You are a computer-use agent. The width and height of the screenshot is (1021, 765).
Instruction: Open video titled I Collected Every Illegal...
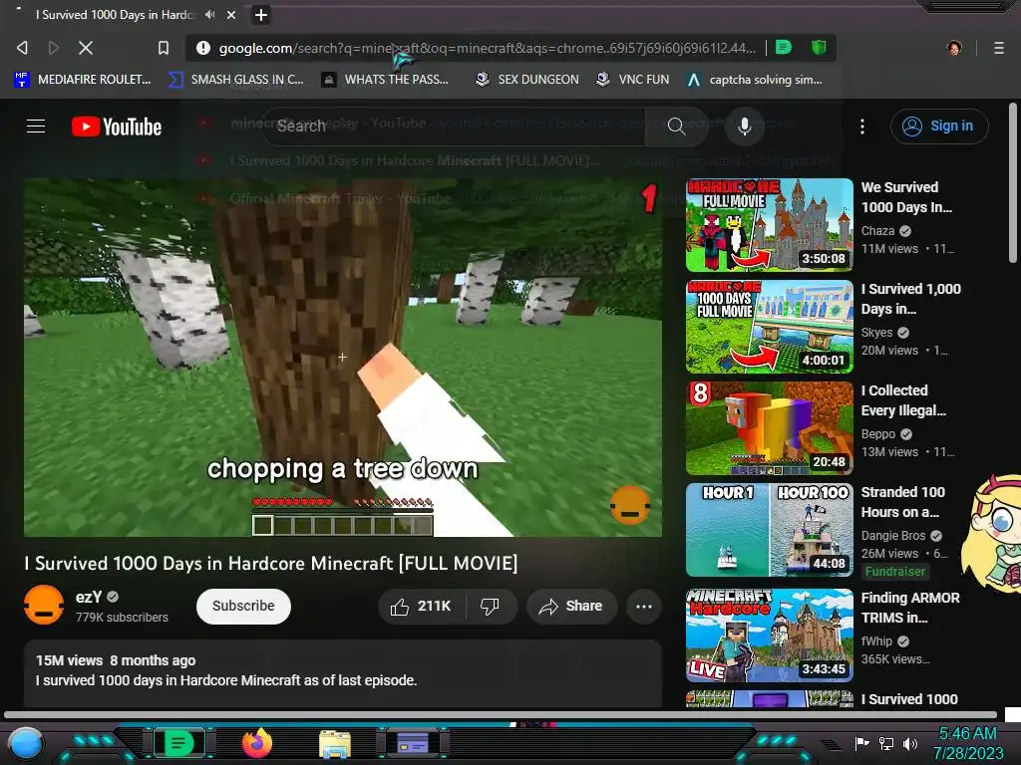tap(903, 400)
